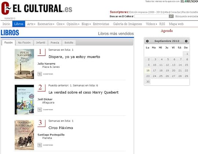Open Entrevistas menu item
The width and height of the screenshot is (198, 154).
pyautogui.click(x=101, y=24)
